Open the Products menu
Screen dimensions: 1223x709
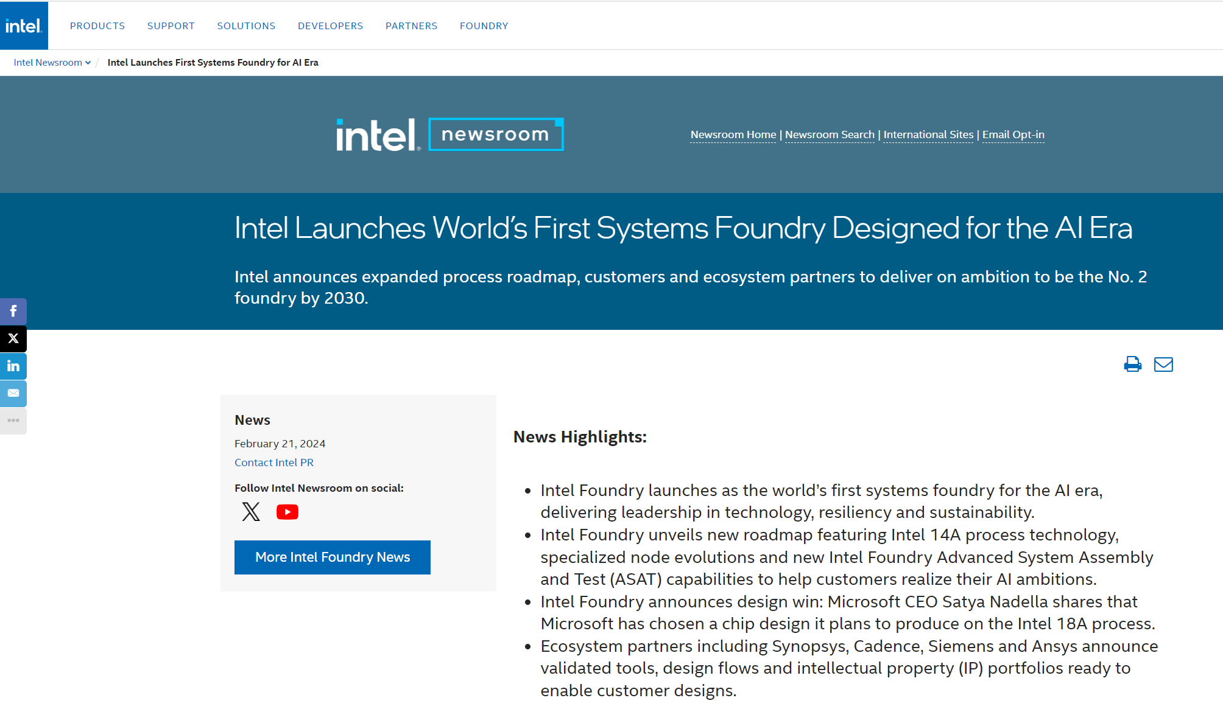[97, 26]
